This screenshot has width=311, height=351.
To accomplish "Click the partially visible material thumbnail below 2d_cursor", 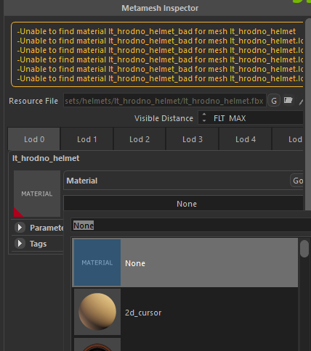I will coord(97,344).
